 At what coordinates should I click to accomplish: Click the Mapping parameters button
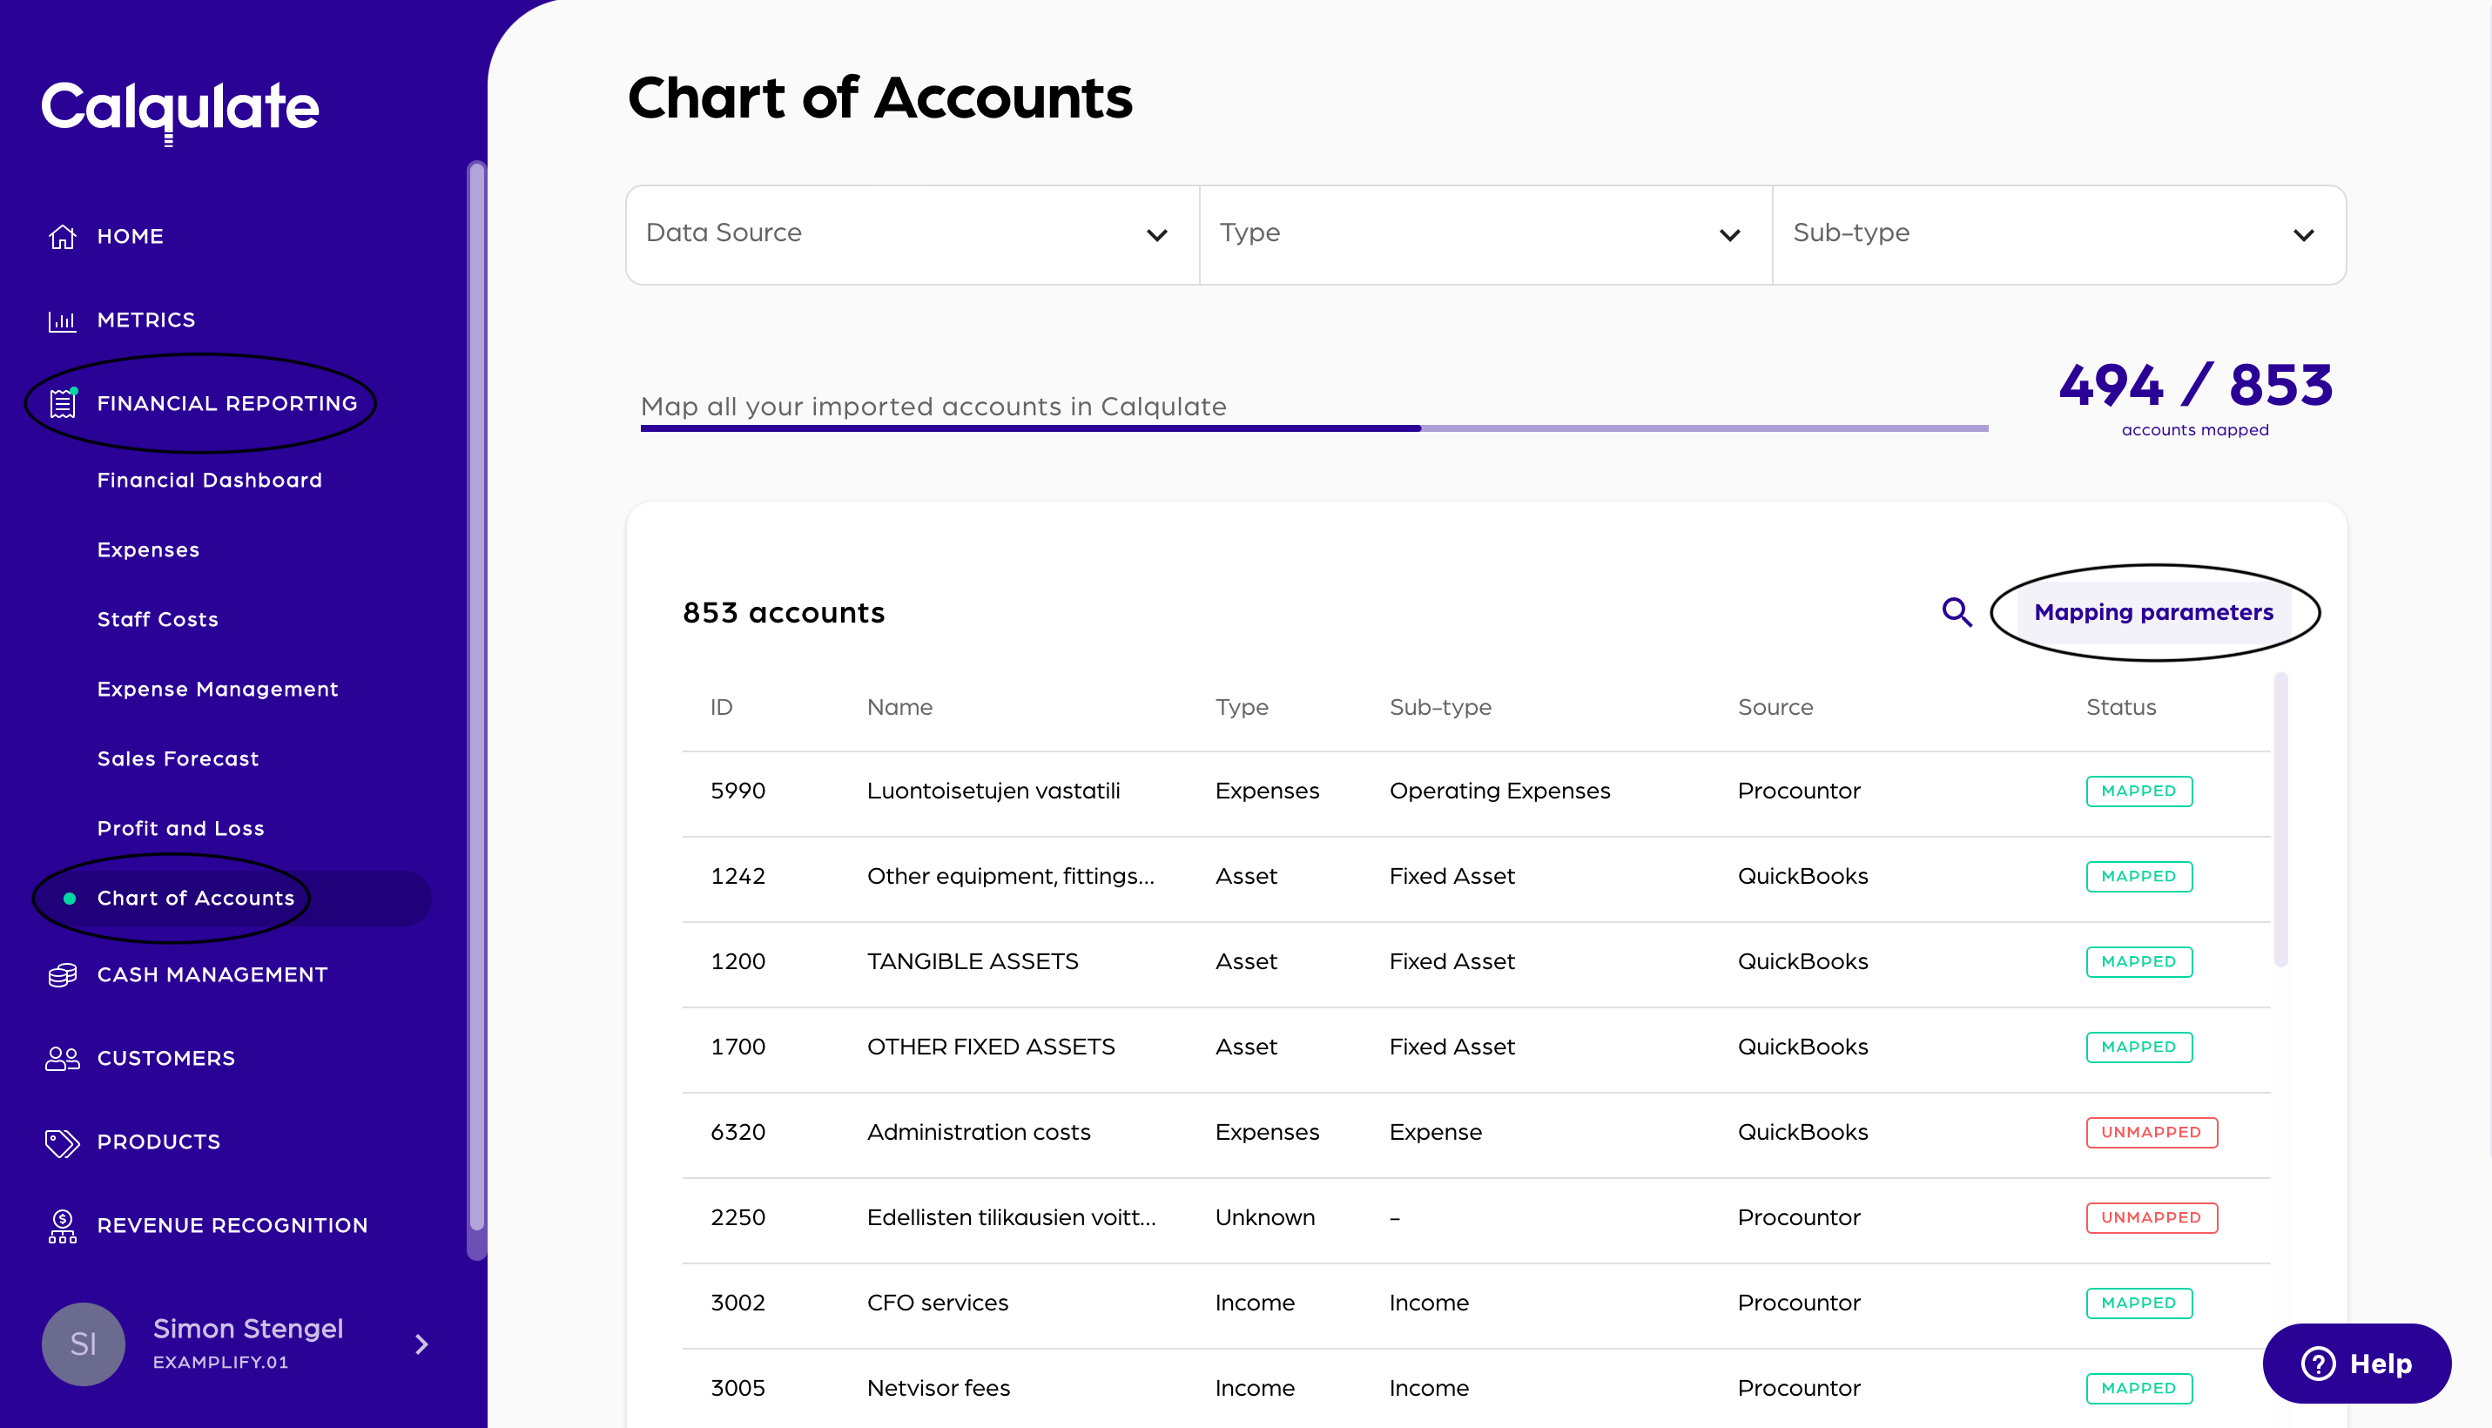(x=2153, y=612)
